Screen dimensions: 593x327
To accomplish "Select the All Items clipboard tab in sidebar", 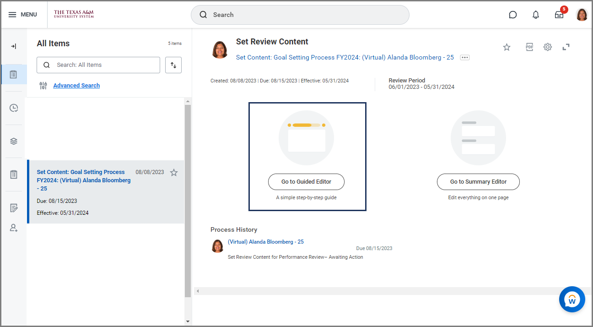I will [14, 74].
